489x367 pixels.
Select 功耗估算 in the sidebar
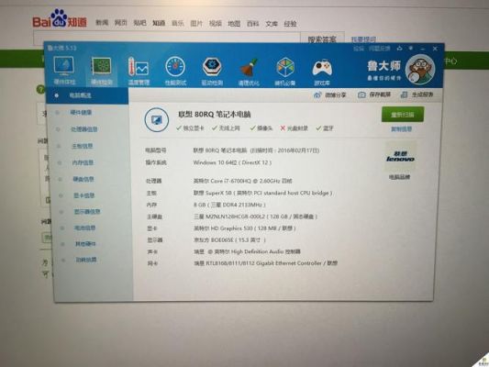coord(86,260)
